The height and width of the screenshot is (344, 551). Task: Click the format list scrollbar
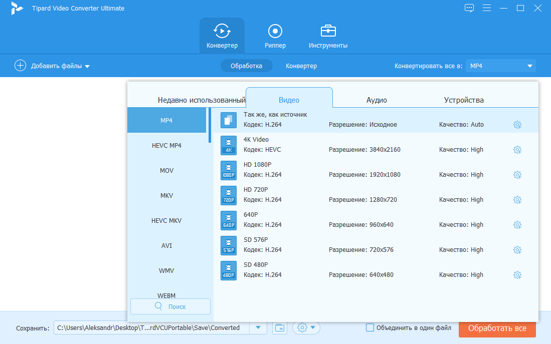(210, 126)
